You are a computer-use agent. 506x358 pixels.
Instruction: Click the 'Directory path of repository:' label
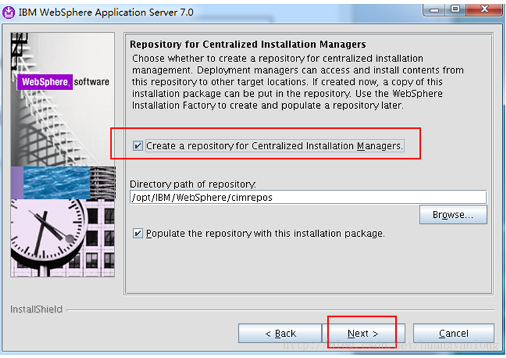(193, 184)
